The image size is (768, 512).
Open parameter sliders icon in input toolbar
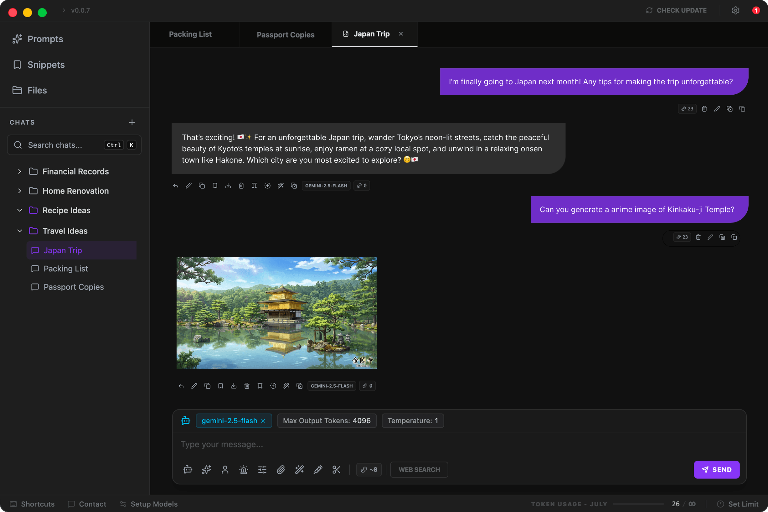coord(262,470)
